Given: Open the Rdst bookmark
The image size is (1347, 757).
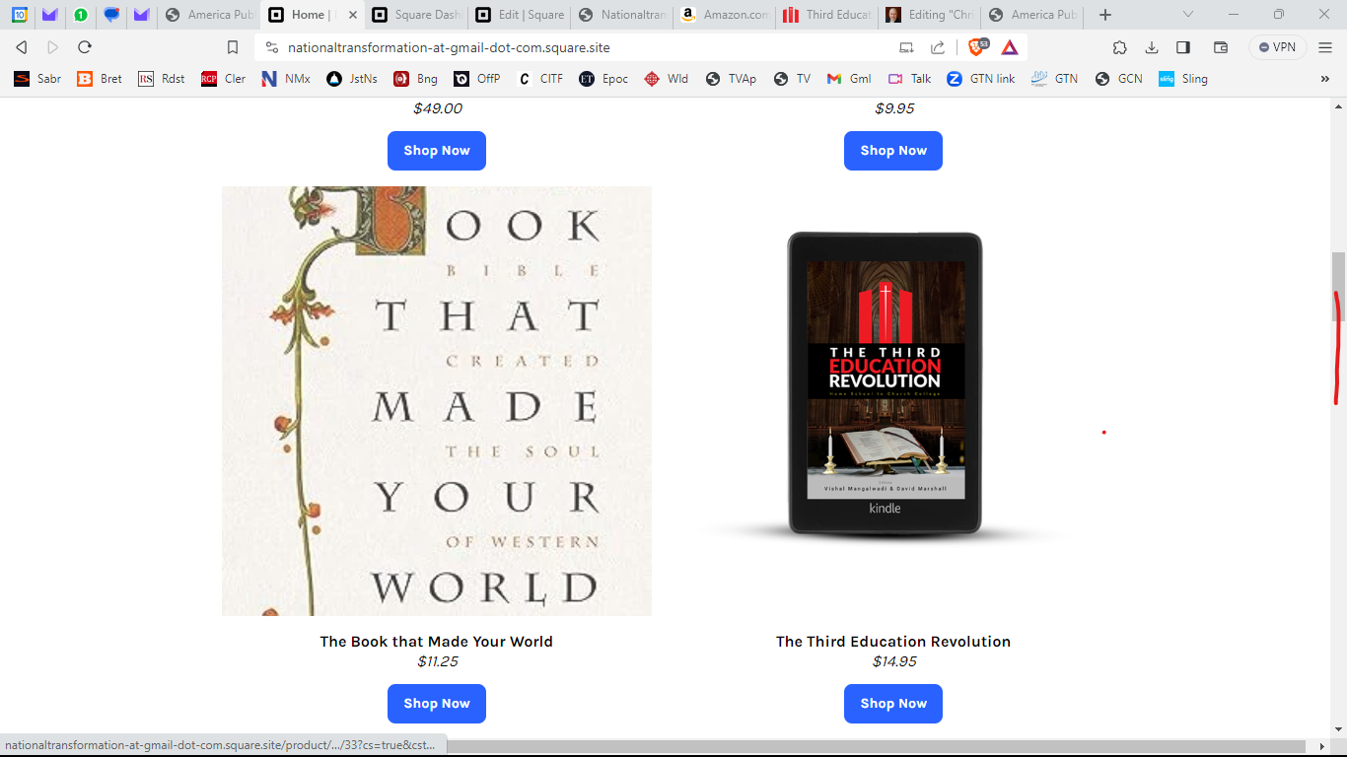Looking at the screenshot, I should [162, 79].
